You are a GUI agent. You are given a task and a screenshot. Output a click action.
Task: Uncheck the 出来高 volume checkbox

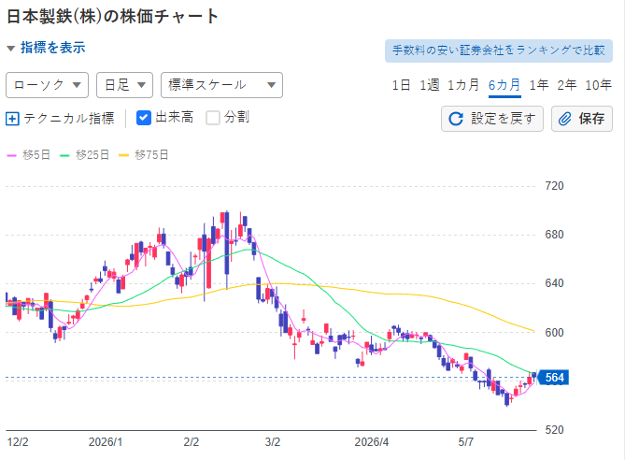pyautogui.click(x=144, y=118)
